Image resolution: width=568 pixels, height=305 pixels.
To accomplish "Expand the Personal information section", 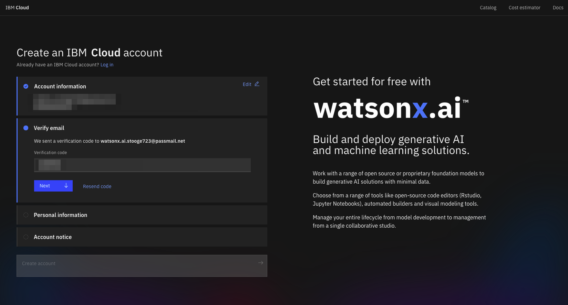I will pyautogui.click(x=61, y=215).
